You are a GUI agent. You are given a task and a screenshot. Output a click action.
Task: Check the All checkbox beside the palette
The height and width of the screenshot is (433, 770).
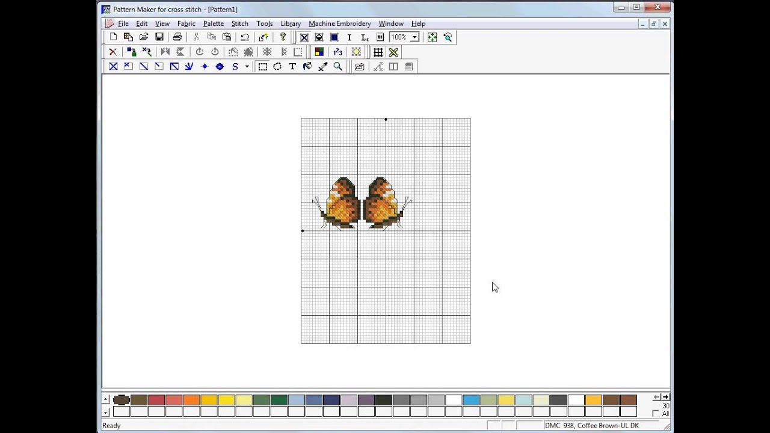[656, 414]
